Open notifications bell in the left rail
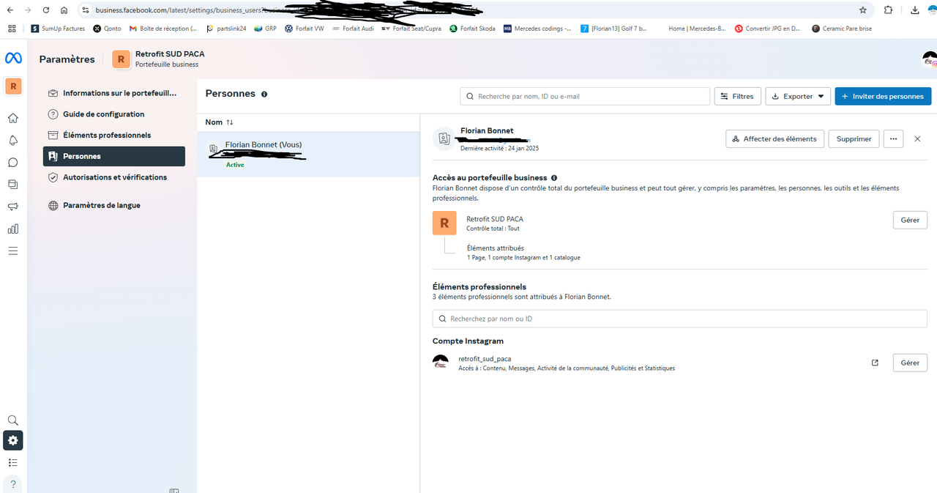This screenshot has width=937, height=493. pyautogui.click(x=13, y=141)
